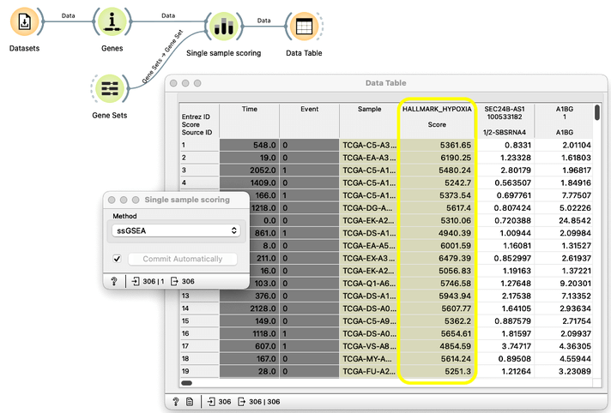611x413 pixels.
Task: Click the Gene Sets → Gene Set link label
Action: (162, 57)
